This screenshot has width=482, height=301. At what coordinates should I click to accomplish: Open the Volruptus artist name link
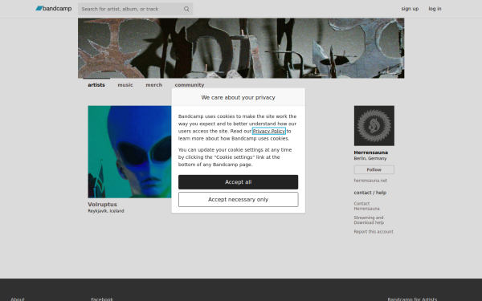[x=102, y=204]
